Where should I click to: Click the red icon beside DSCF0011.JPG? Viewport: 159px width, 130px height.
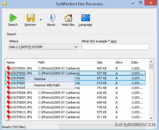[x=9, y=112]
